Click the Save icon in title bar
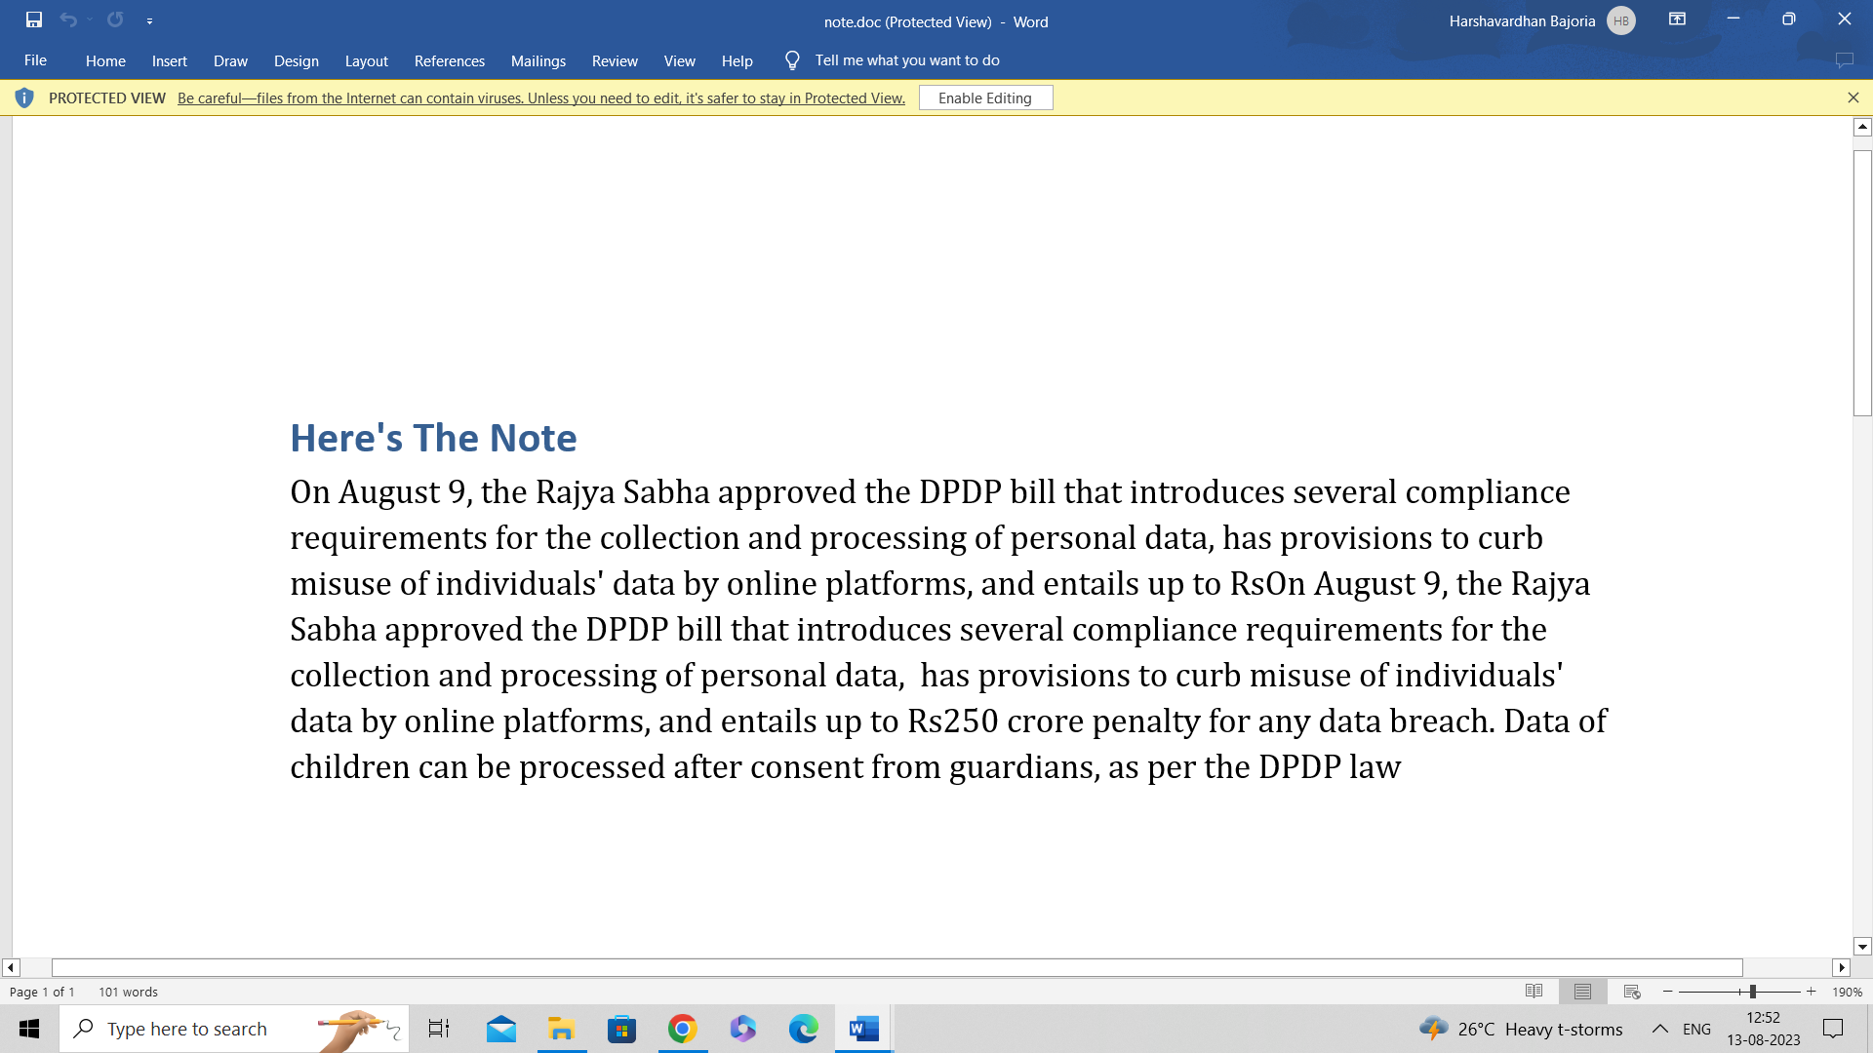 point(34,19)
